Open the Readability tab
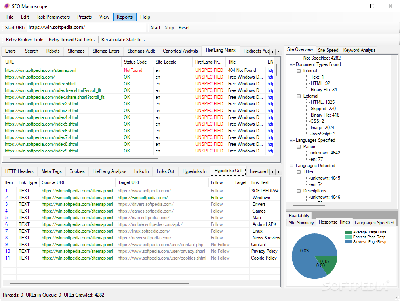This screenshot has width=400, height=301. click(299, 216)
